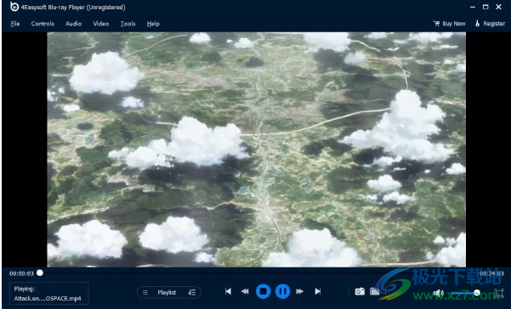511x309 pixels.
Task: Click elapsed time 00:00:03
Action: [21, 273]
